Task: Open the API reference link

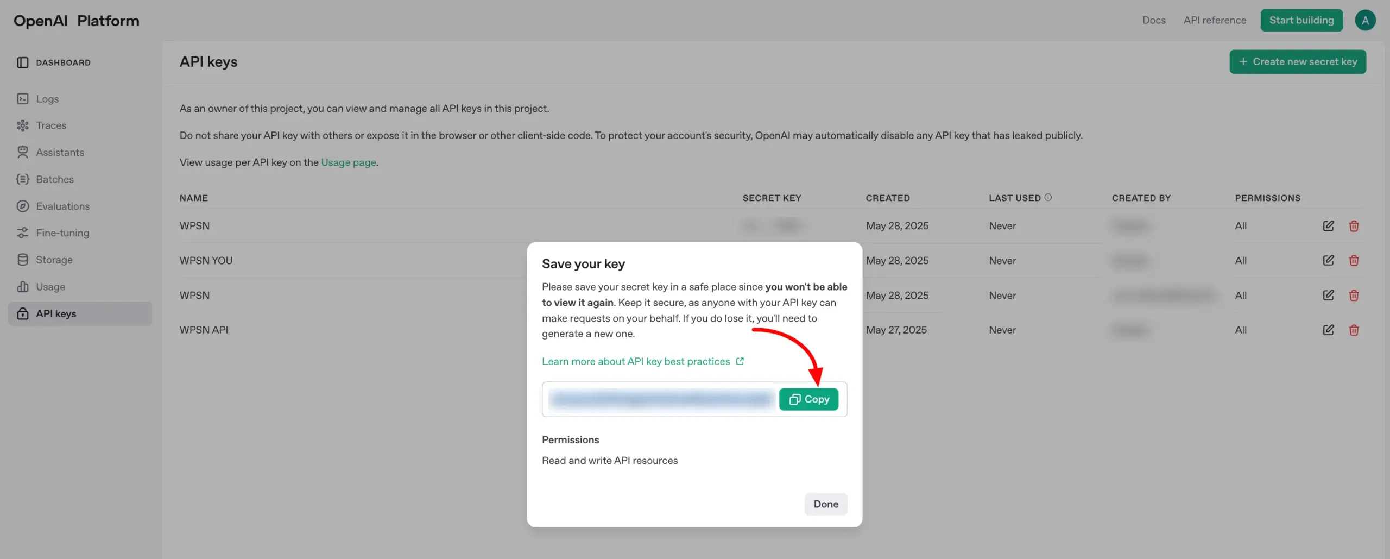Action: tap(1215, 21)
